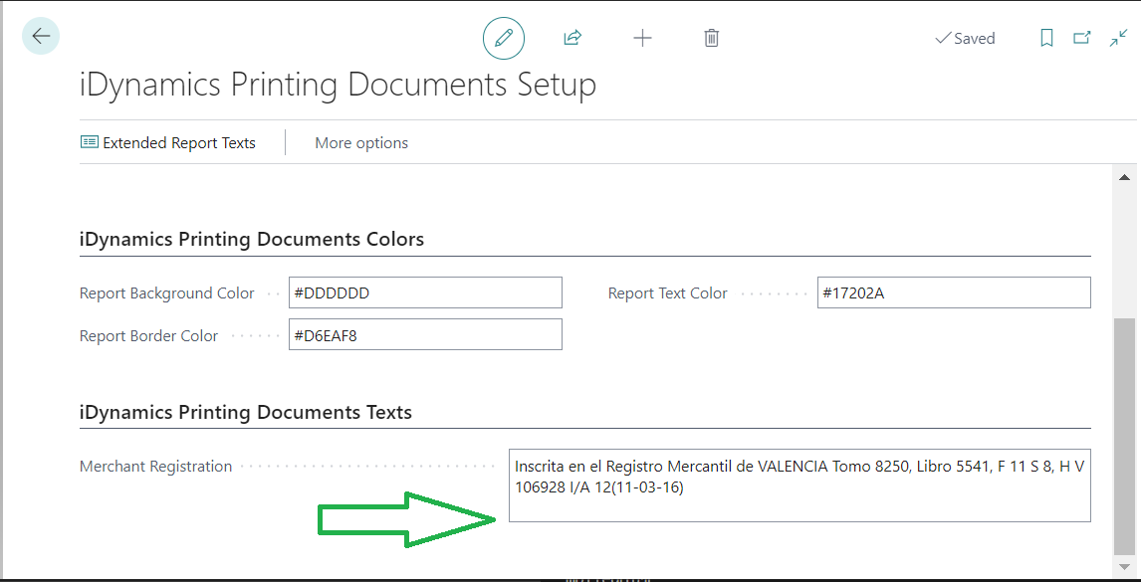Image resolution: width=1141 pixels, height=582 pixels.
Task: Click inside the Merchant Registration text box
Action: [x=799, y=485]
